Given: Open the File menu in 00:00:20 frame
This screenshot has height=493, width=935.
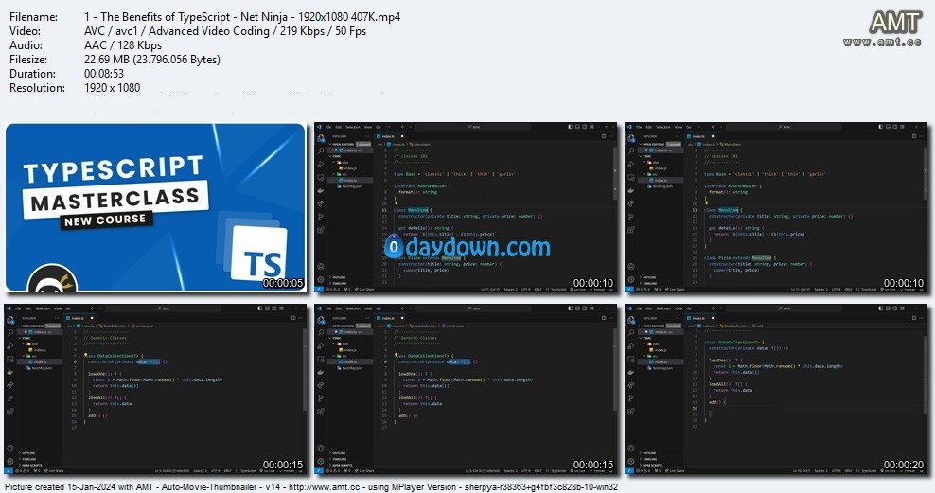Looking at the screenshot, I should click(x=639, y=308).
